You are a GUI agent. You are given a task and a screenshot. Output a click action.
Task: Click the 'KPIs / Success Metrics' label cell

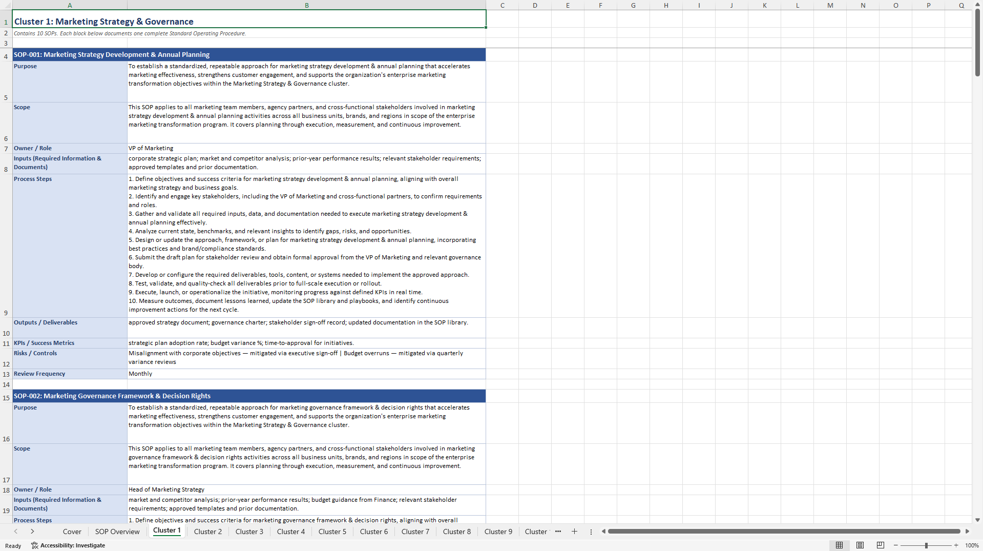click(70, 343)
